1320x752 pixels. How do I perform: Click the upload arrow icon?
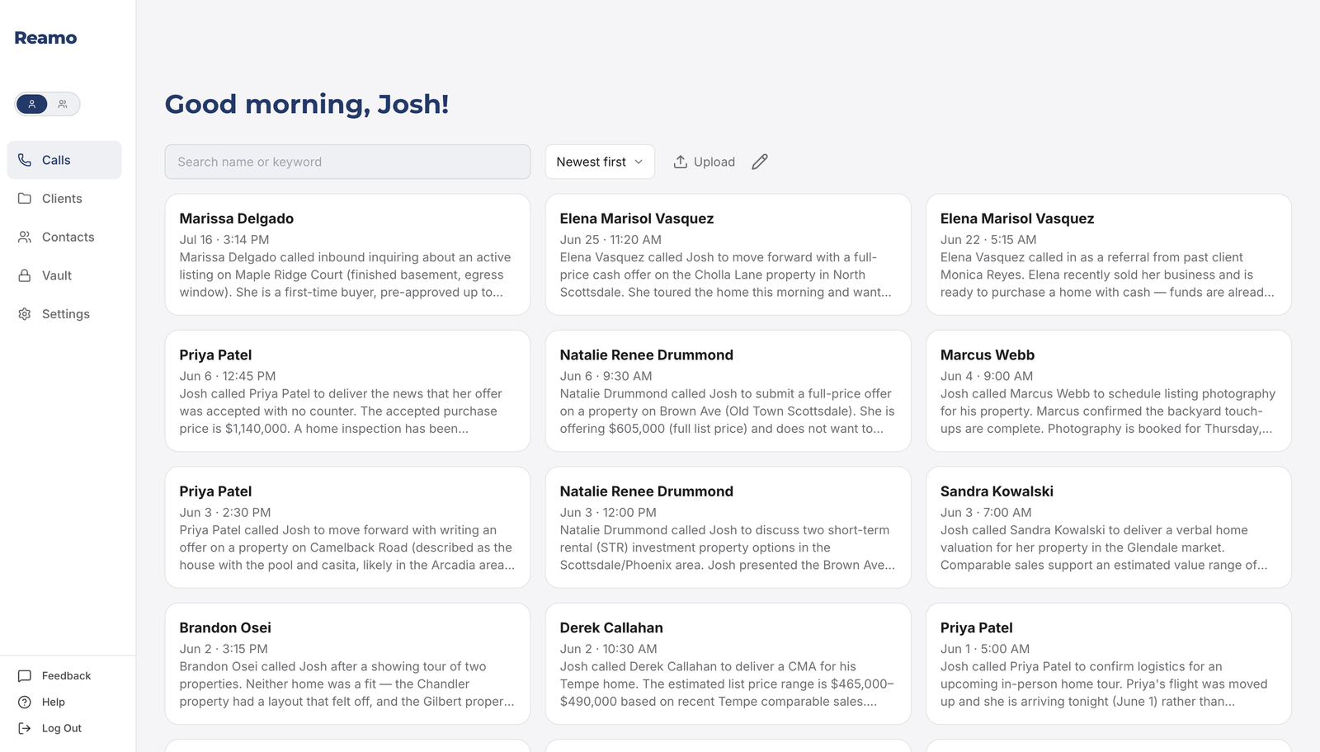point(681,162)
